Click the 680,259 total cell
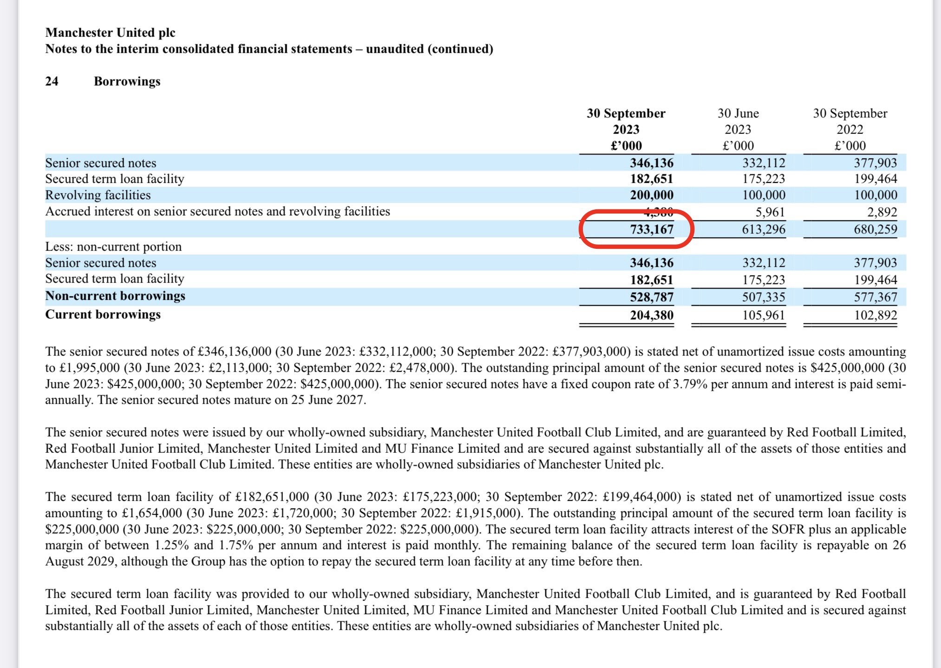941x668 pixels. (876, 229)
